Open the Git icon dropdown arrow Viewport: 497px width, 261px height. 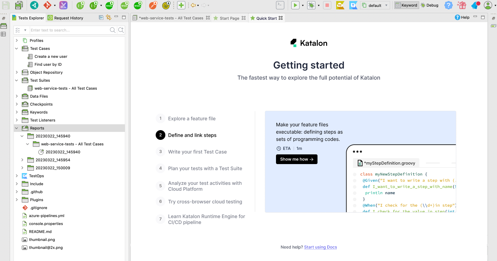click(x=55, y=6)
